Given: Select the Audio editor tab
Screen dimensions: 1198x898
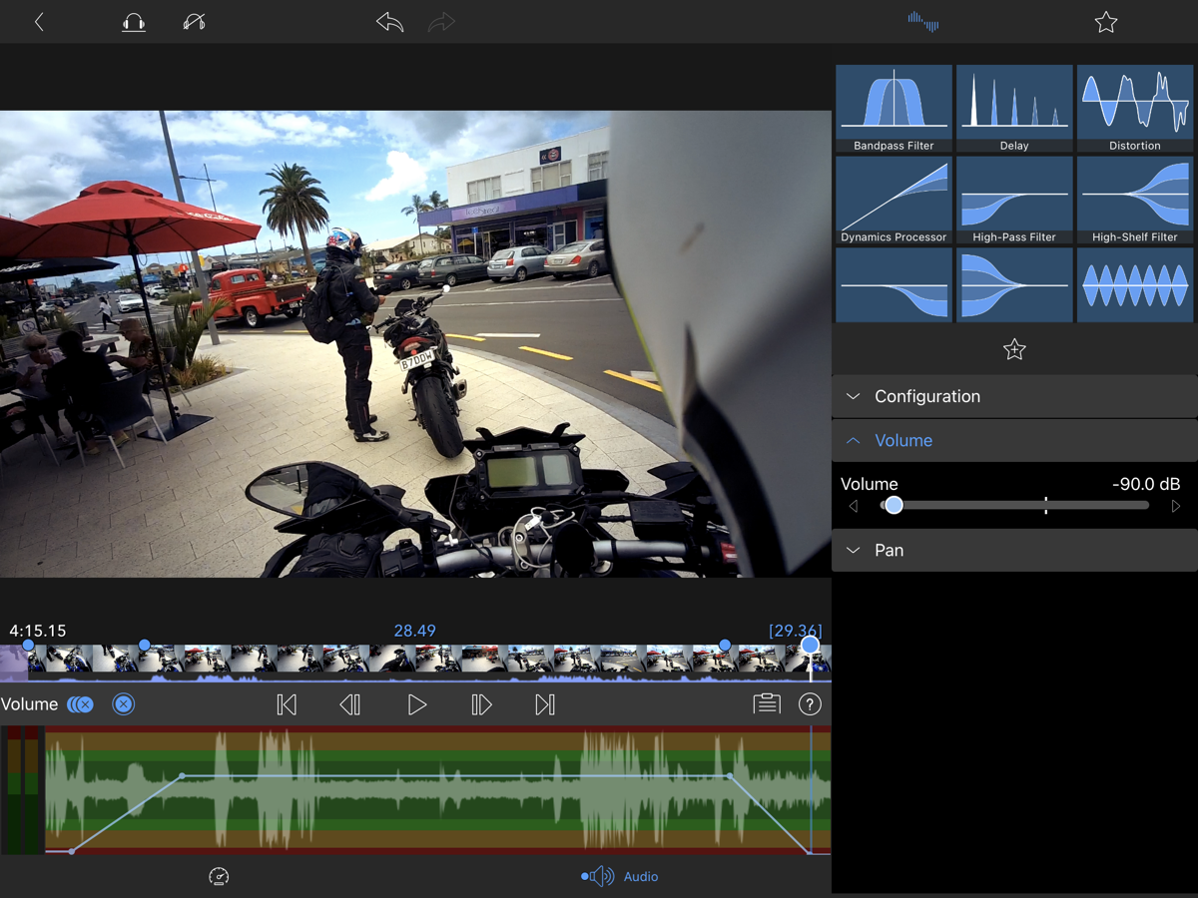Looking at the screenshot, I should (620, 876).
